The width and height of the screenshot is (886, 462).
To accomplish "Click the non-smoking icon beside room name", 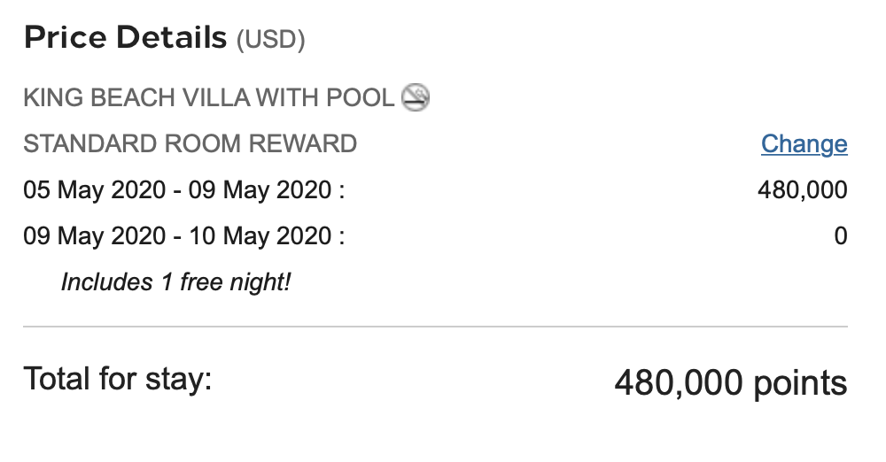I will (x=416, y=97).
